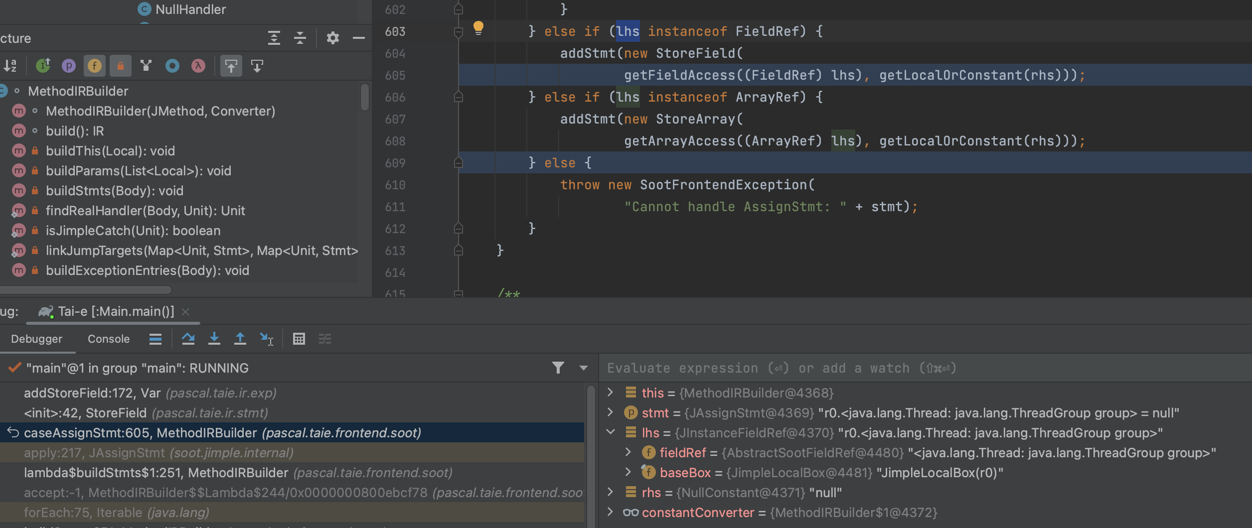Select buildThis(Local): void in Structure
Screen dimensions: 1252x528
(x=110, y=151)
